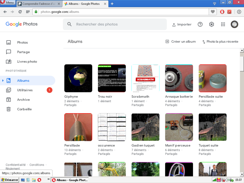Viewport: 244px width, 183px height.
Task: Click the Confidentialité footer link
Action: click(x=16, y=165)
